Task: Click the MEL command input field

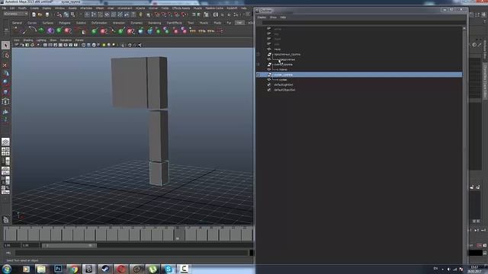Action: [x=131, y=253]
